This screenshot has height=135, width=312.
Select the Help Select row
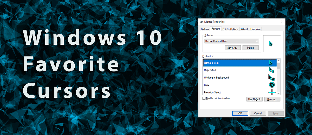(240, 70)
